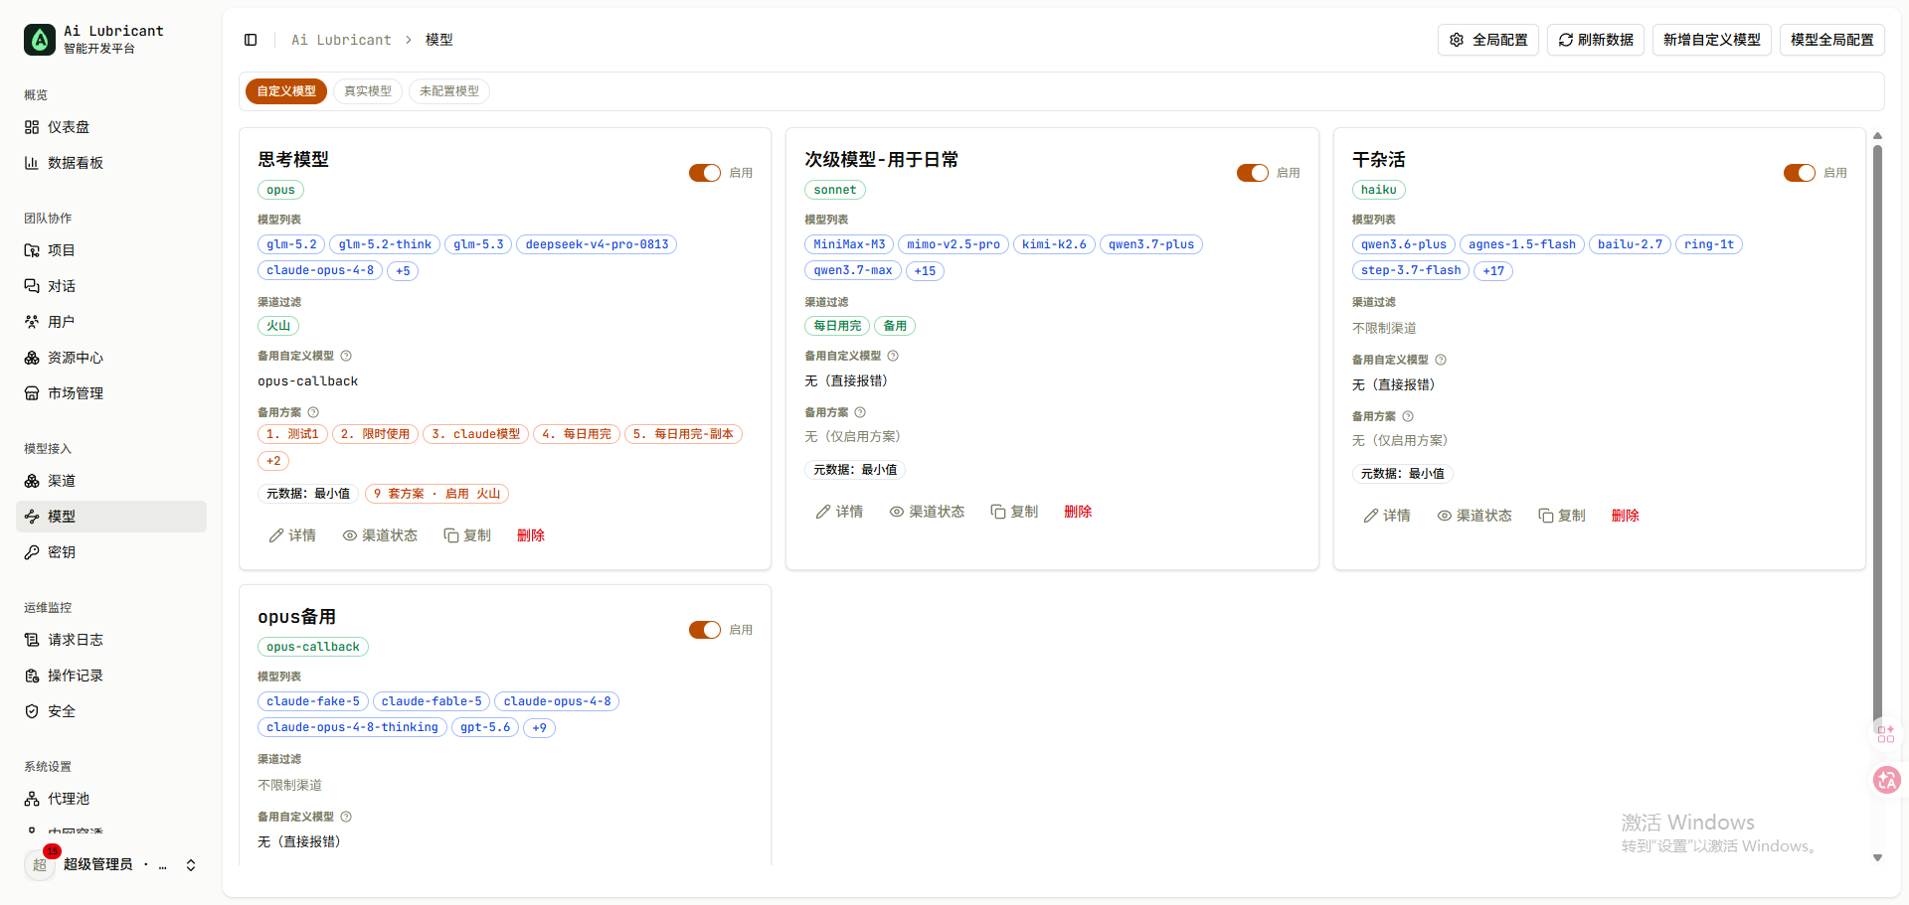Expand +15 more models in 次级模型
This screenshot has height=905, width=1909.
[x=925, y=270]
